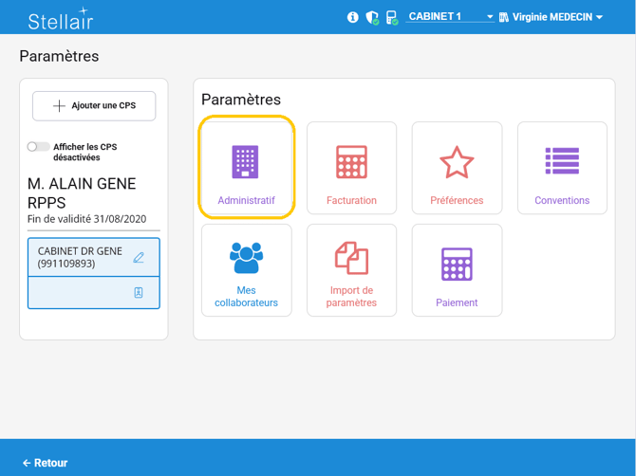
Task: Open the Facturation calculator tile
Action: pyautogui.click(x=351, y=169)
